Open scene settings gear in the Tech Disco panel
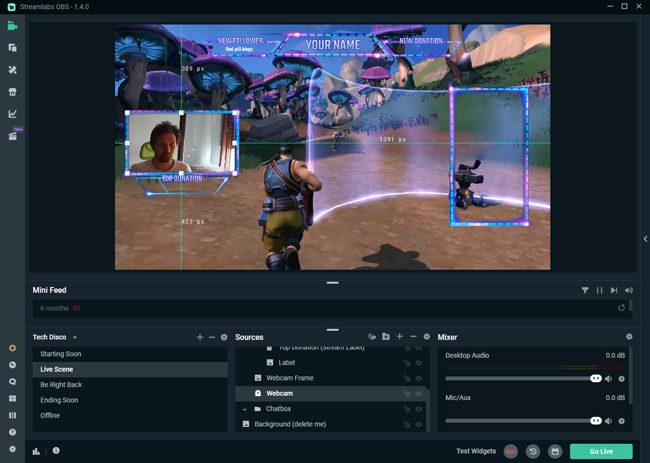The height and width of the screenshot is (463, 650). (224, 337)
